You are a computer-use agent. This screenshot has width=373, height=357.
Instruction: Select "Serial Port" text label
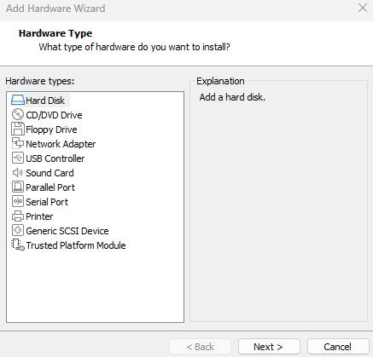click(x=47, y=202)
